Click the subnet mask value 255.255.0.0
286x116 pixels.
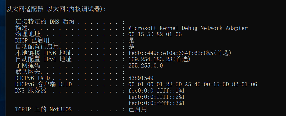[146, 65]
